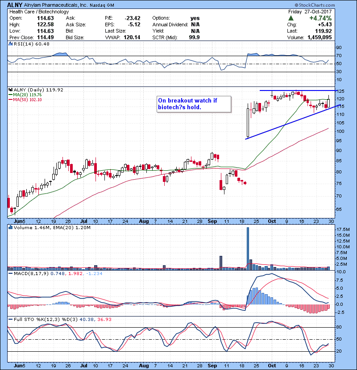The width and height of the screenshot is (357, 370).
Task: Click the ALNY (Daily) candlestick legend icon
Action: pyautogui.click(x=10, y=90)
